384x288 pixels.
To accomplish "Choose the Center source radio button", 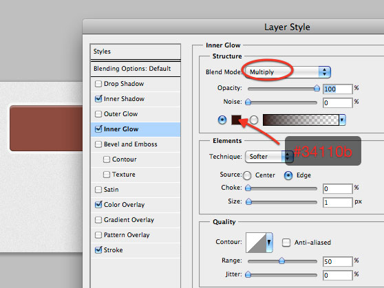I will click(247, 175).
